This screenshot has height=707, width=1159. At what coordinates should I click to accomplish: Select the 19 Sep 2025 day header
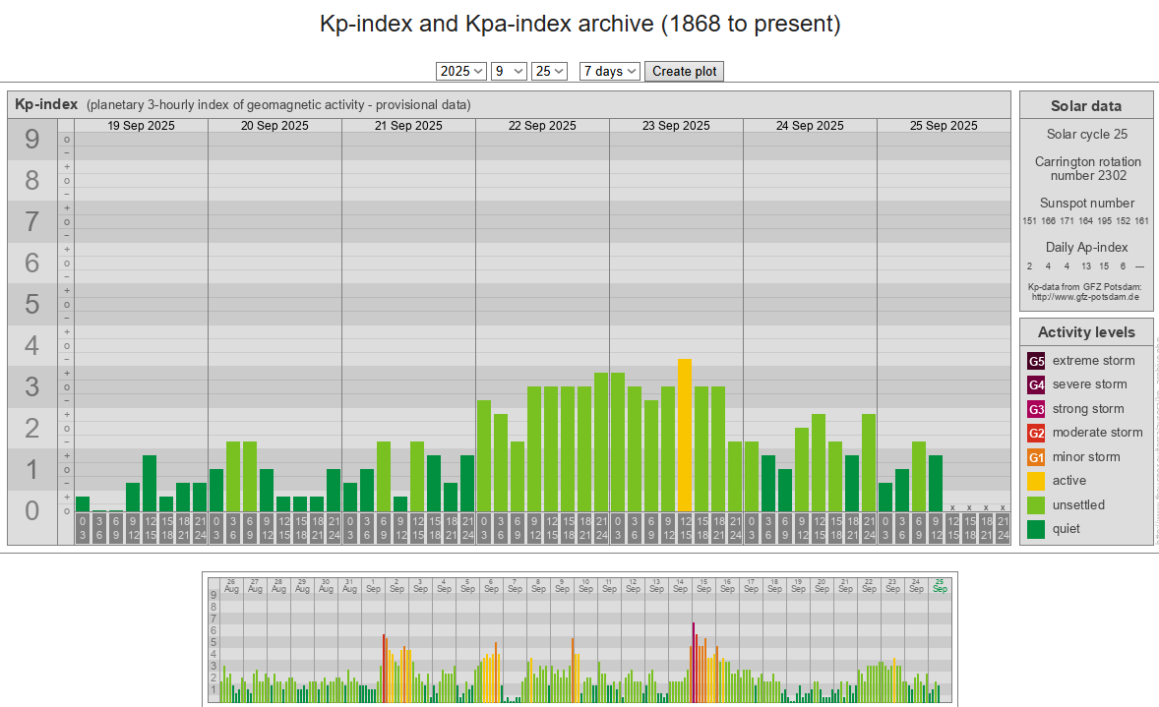(141, 126)
